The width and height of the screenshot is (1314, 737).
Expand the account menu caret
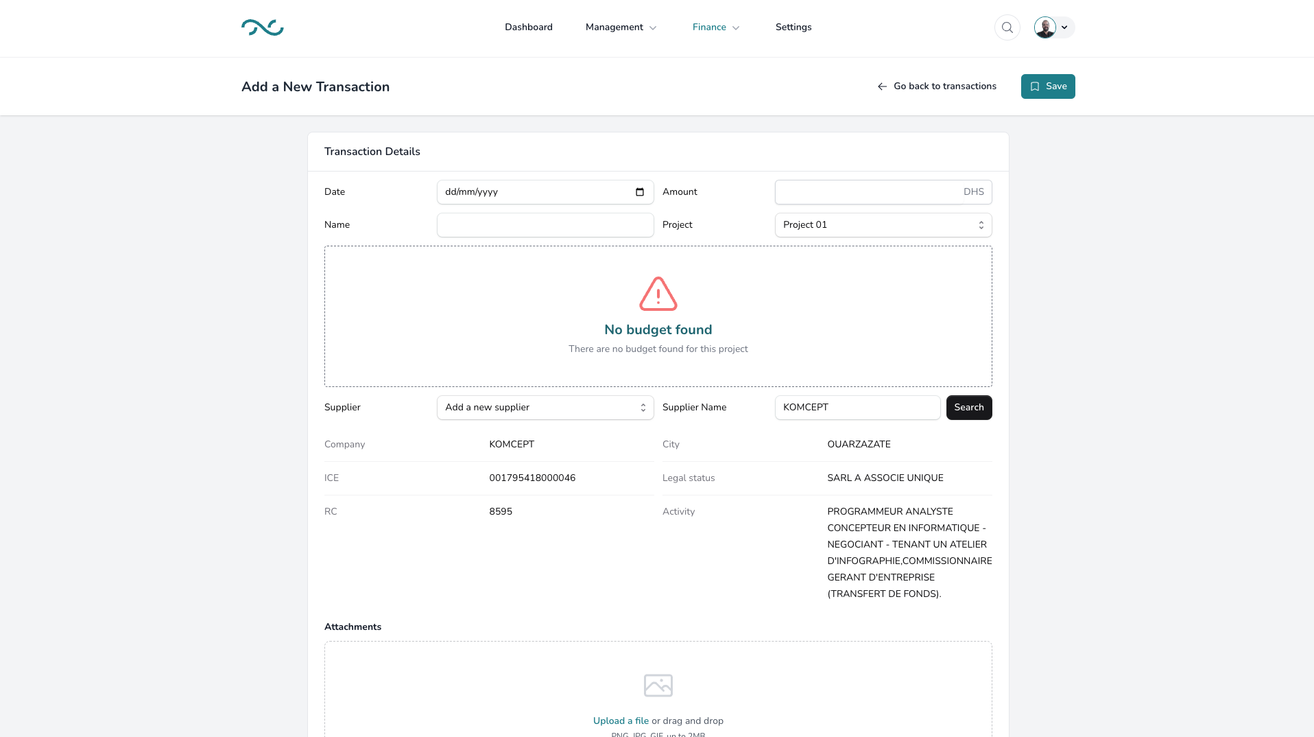point(1064,27)
